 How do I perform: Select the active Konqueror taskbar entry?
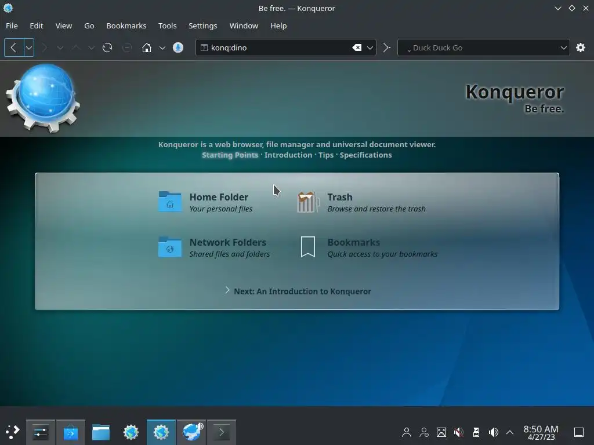pos(161,432)
